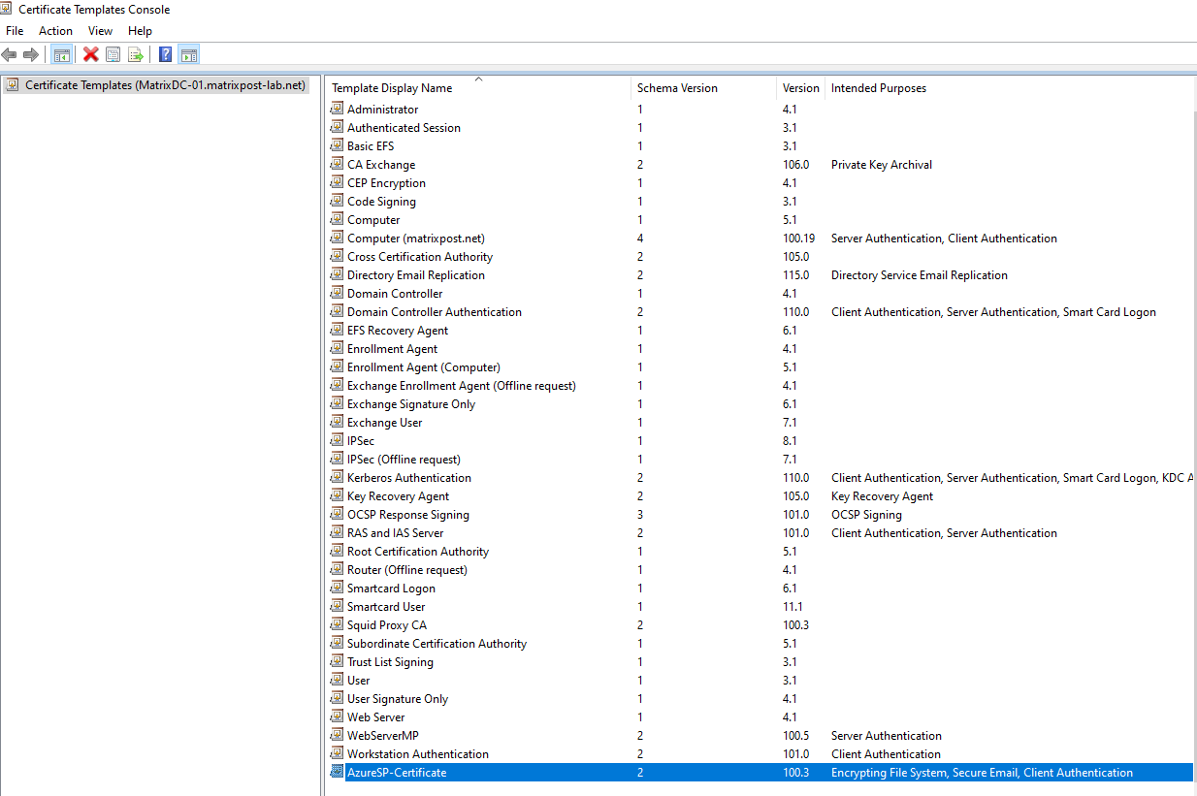1197x796 pixels.
Task: Click version 11.1 for Smartcard User
Action: [793, 607]
